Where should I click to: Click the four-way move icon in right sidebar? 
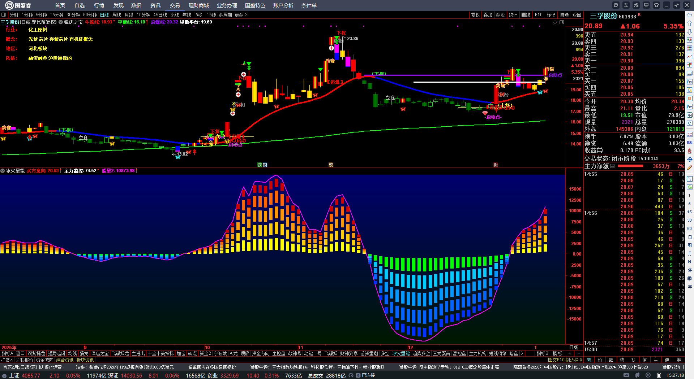click(x=690, y=159)
